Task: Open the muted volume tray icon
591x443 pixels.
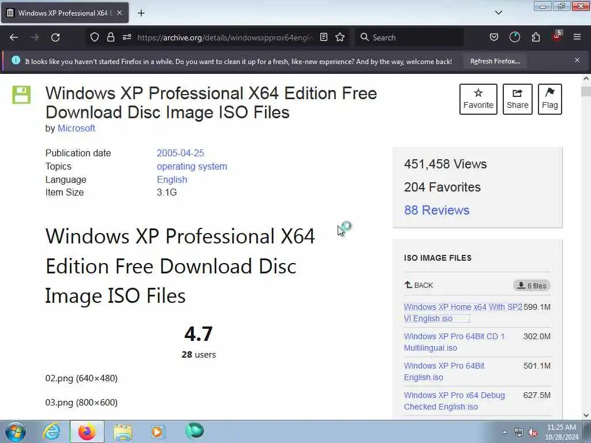Action: pos(533,433)
